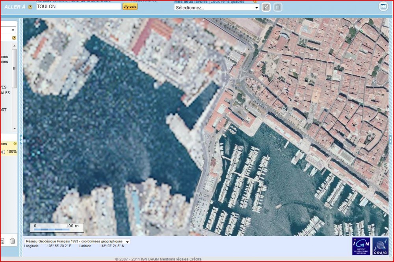Viewport: 394px width, 262px height.
Task: Click the trash icon beside favorites dropdown
Action: click(278, 7)
